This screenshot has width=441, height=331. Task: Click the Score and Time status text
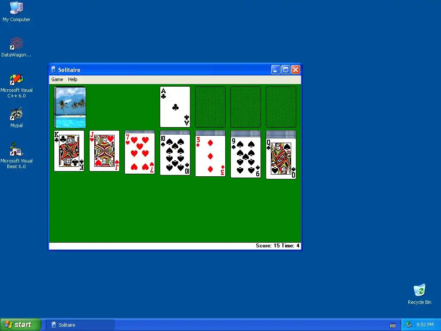click(278, 246)
